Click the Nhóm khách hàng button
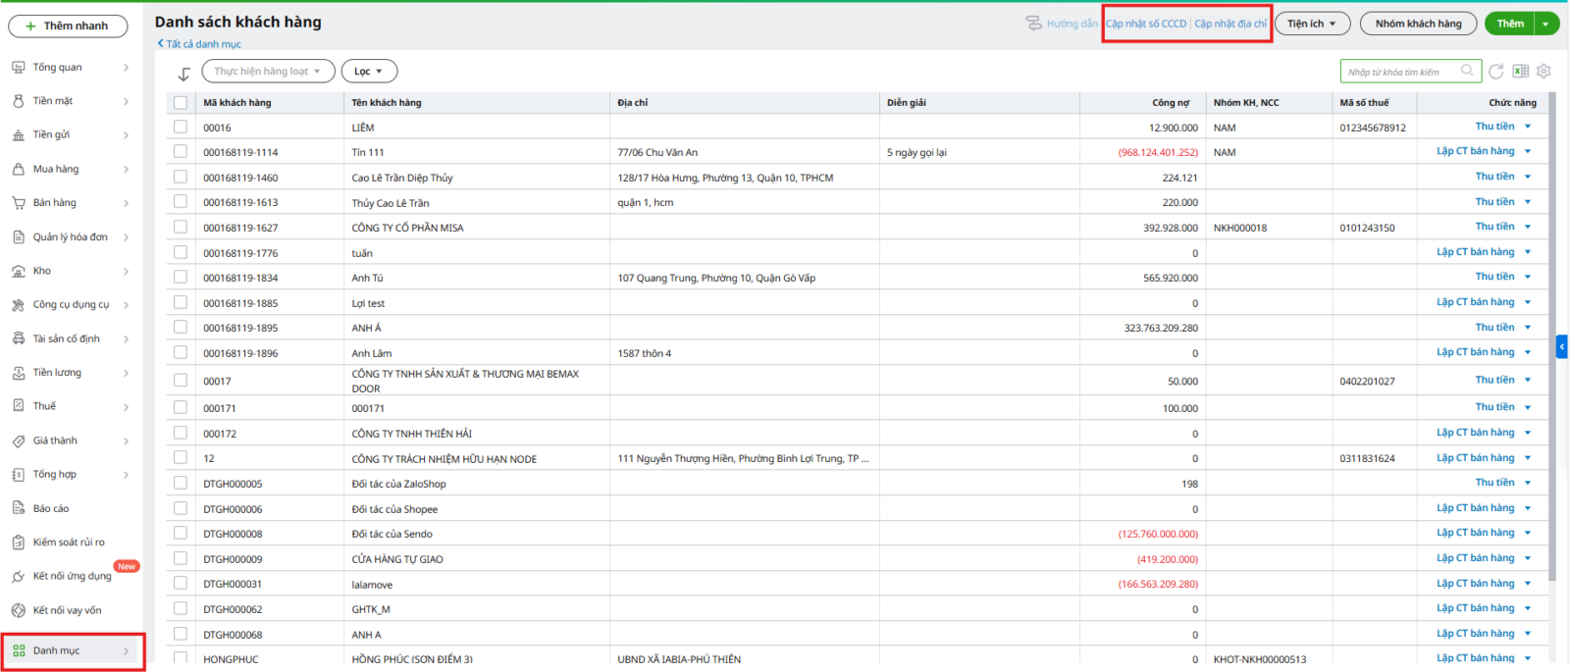 click(1418, 24)
